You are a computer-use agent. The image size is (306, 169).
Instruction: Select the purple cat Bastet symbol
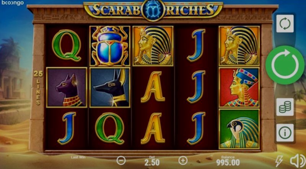tap(67, 87)
